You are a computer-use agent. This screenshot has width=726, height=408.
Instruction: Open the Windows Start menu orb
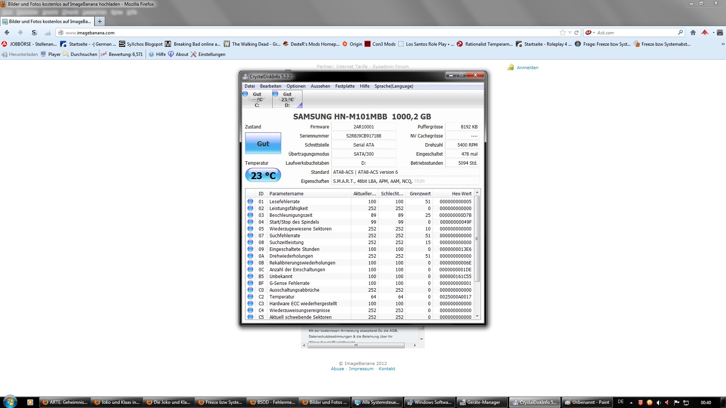10,402
